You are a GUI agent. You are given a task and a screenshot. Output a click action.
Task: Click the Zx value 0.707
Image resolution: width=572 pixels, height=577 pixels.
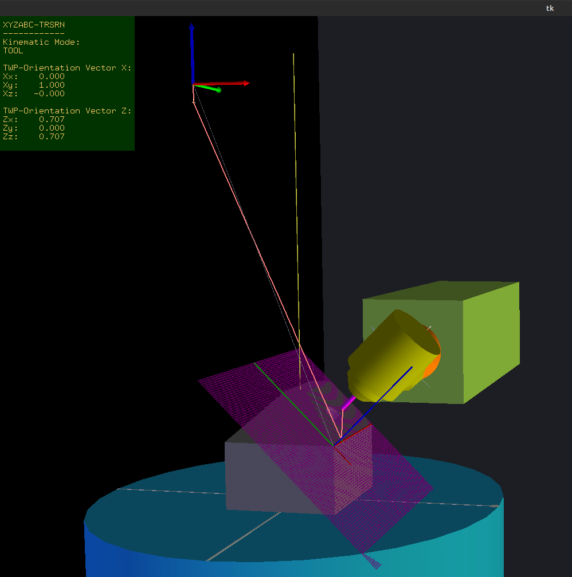click(x=52, y=119)
